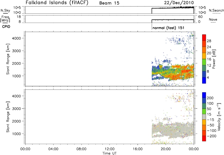The image size is (224, 155).
Task: Click the frequency trace in the Freq. panel
Action: point(173,20)
